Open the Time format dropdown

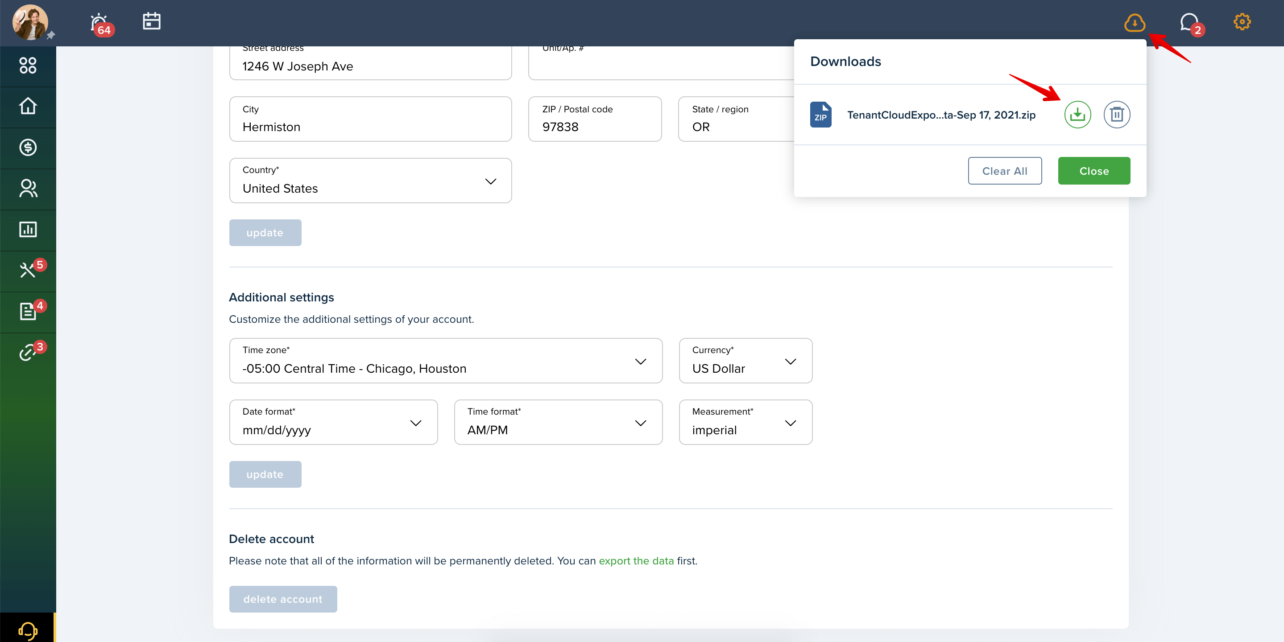pyautogui.click(x=558, y=422)
